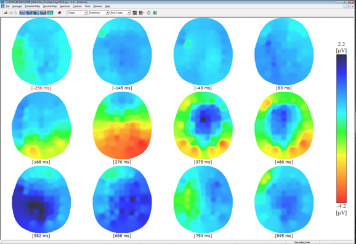Click the purple eraser-like toolbar icon
Viewport: 356px width, 244px height.
(60, 13)
